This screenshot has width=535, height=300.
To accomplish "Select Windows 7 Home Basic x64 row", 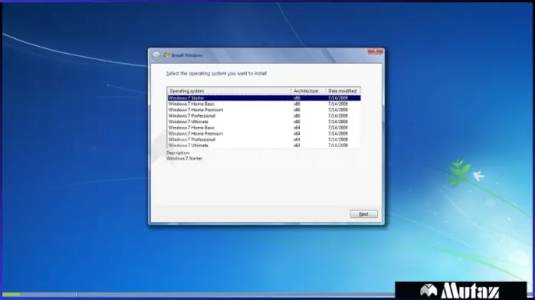I will [264, 128].
